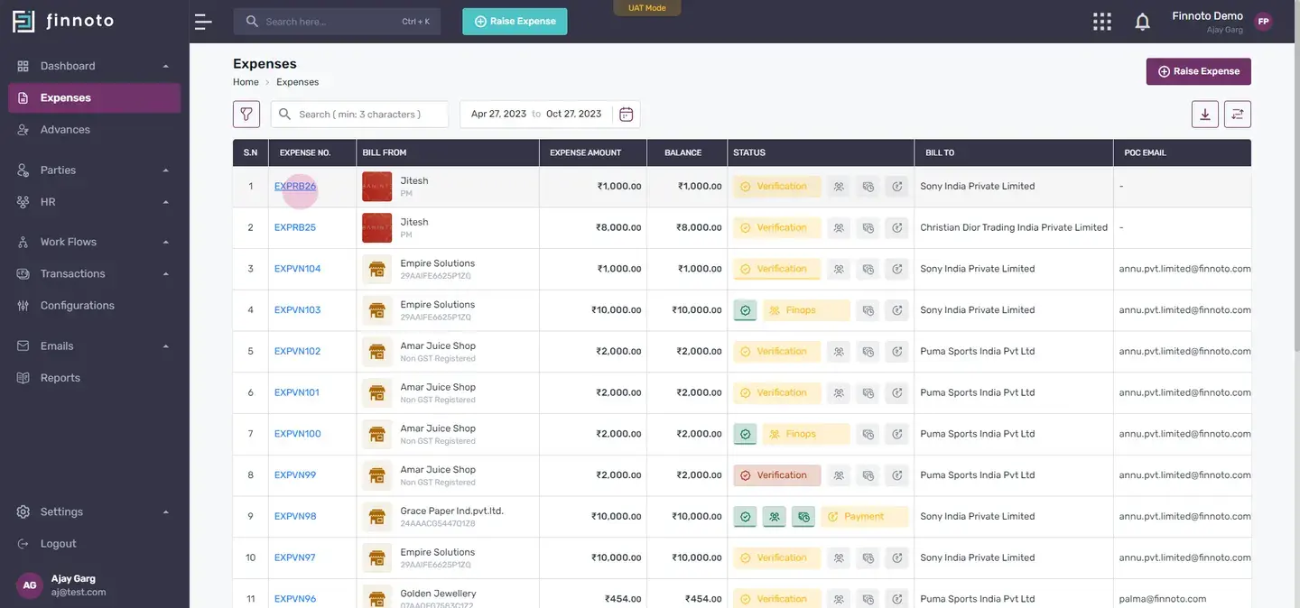Open Advances in the sidebar
1300x608 pixels.
tap(95, 130)
